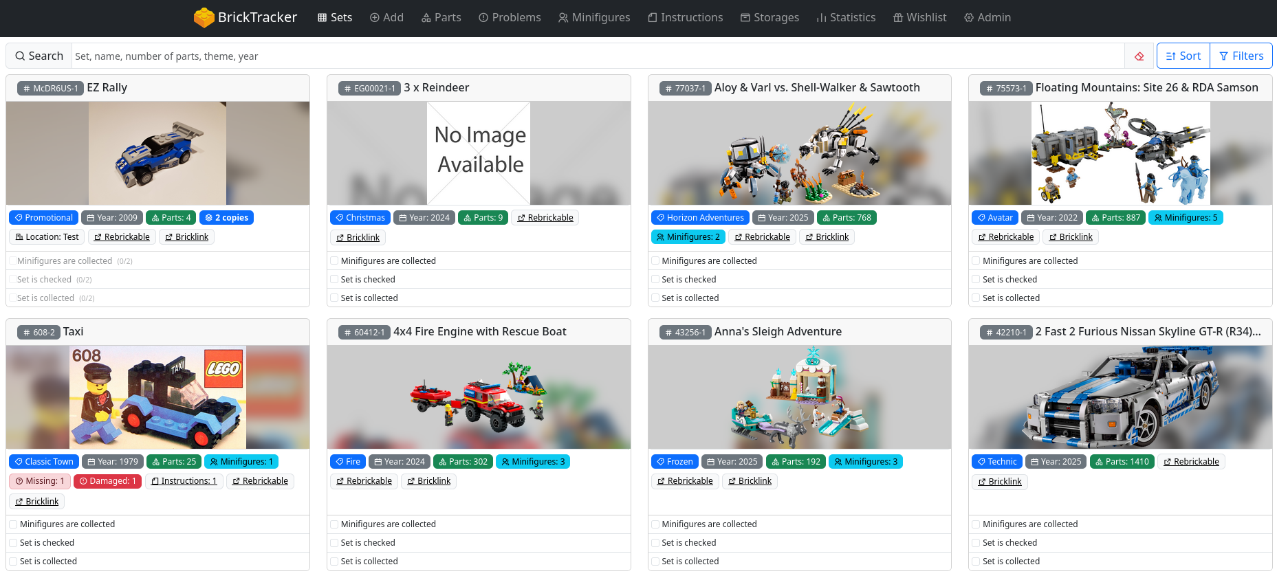Screen dimensions: 1277x578
Task: Open the Rebrickable link for 4x4 Fire Engine
Action: click(x=364, y=481)
